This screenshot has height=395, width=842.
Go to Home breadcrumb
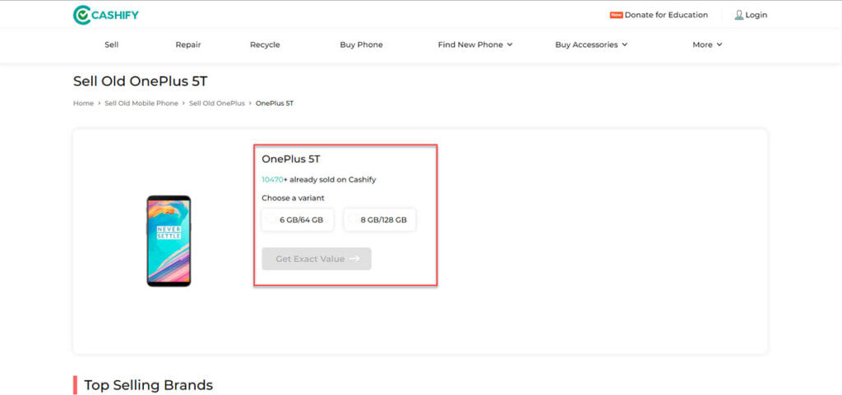[83, 103]
